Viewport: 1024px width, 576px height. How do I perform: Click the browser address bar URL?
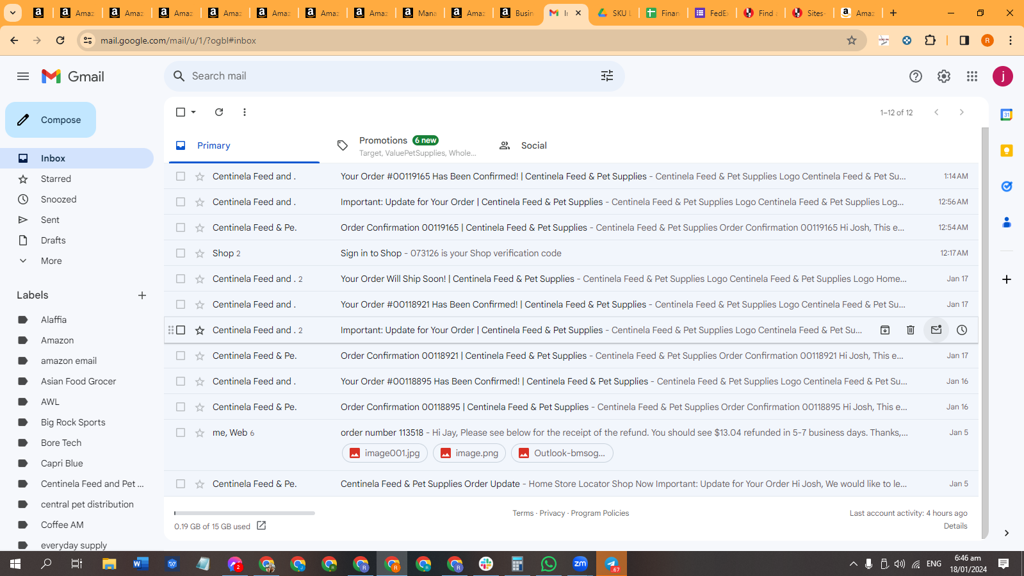(x=178, y=40)
